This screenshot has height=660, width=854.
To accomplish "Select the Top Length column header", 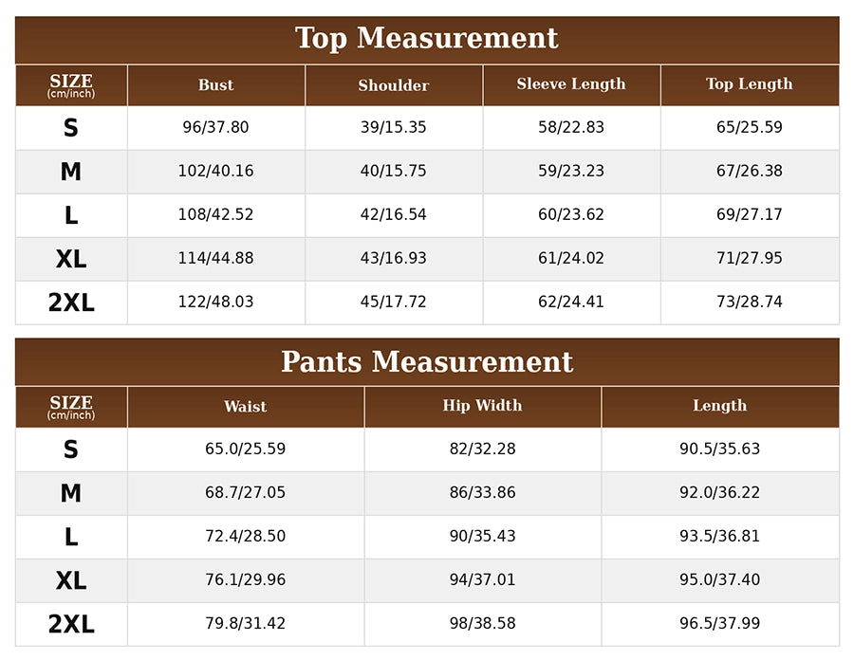I will [x=750, y=85].
